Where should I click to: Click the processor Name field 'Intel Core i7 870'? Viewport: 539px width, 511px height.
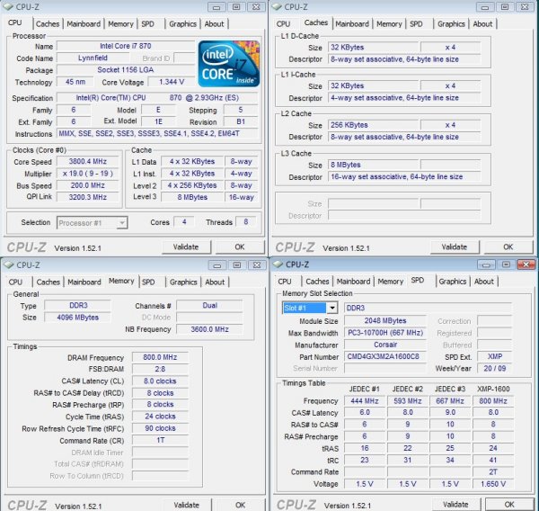coord(126,46)
